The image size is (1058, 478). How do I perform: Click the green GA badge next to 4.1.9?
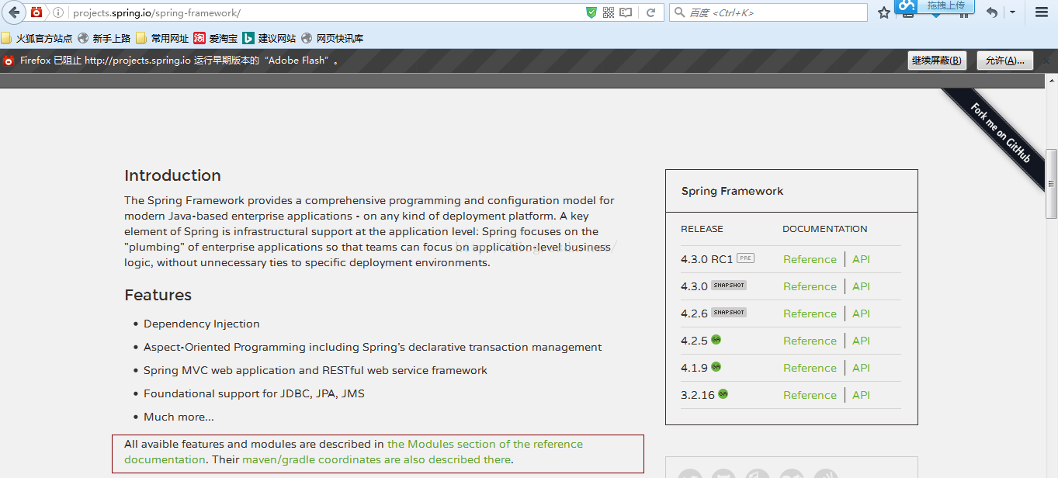(x=716, y=366)
